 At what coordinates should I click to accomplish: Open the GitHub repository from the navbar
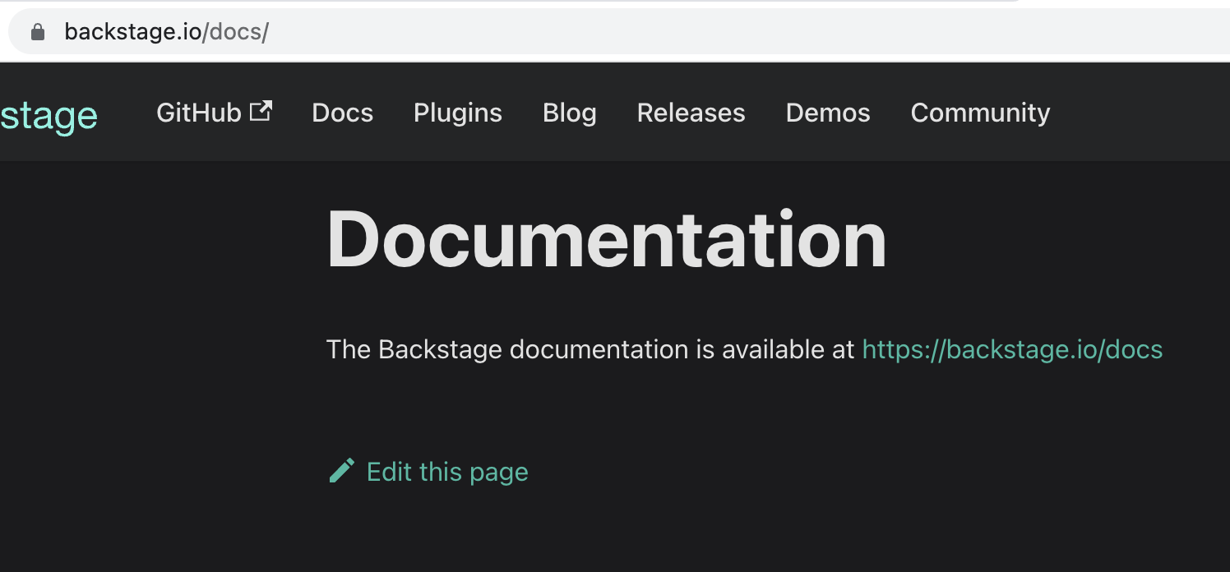pos(201,113)
